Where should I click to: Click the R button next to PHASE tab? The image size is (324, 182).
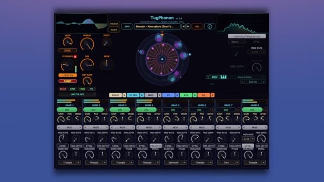pyautogui.click(x=124, y=95)
